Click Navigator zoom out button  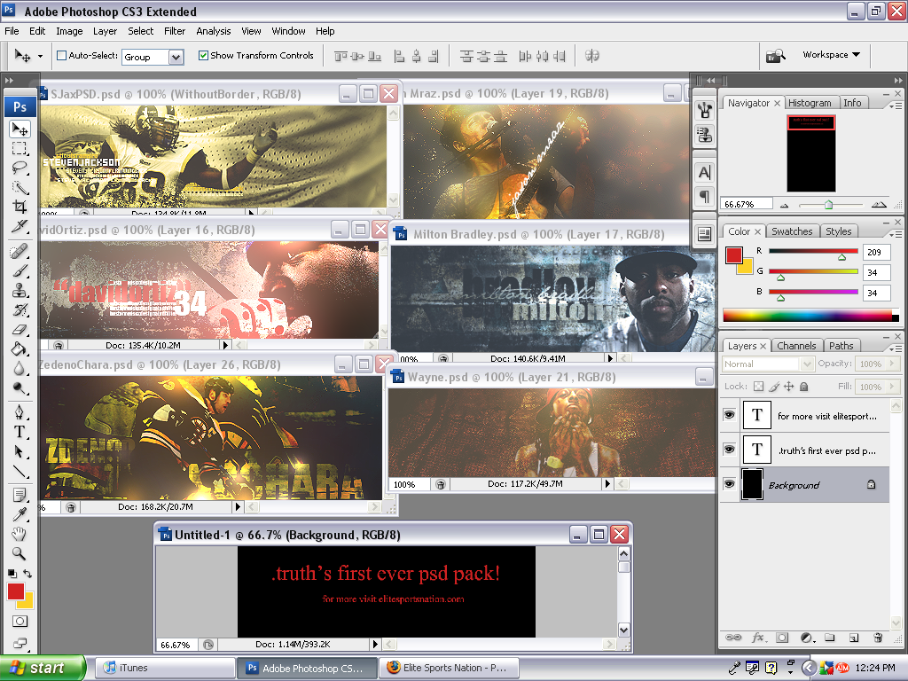[784, 205]
